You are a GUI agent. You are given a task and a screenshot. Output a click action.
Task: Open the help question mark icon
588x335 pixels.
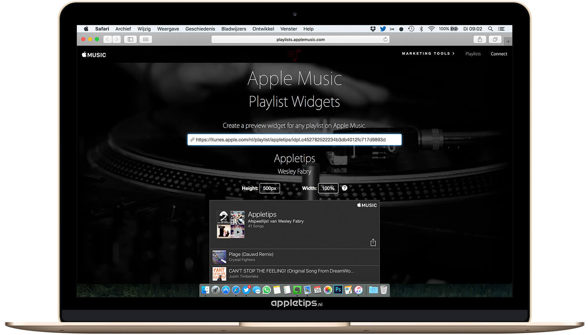(344, 188)
